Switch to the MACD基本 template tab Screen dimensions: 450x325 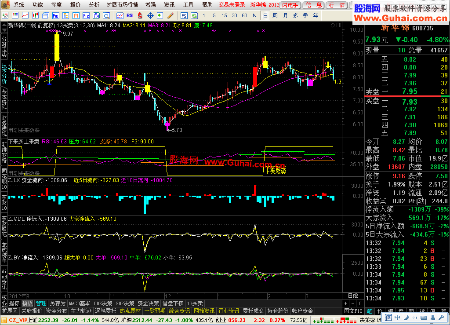tap(80, 303)
